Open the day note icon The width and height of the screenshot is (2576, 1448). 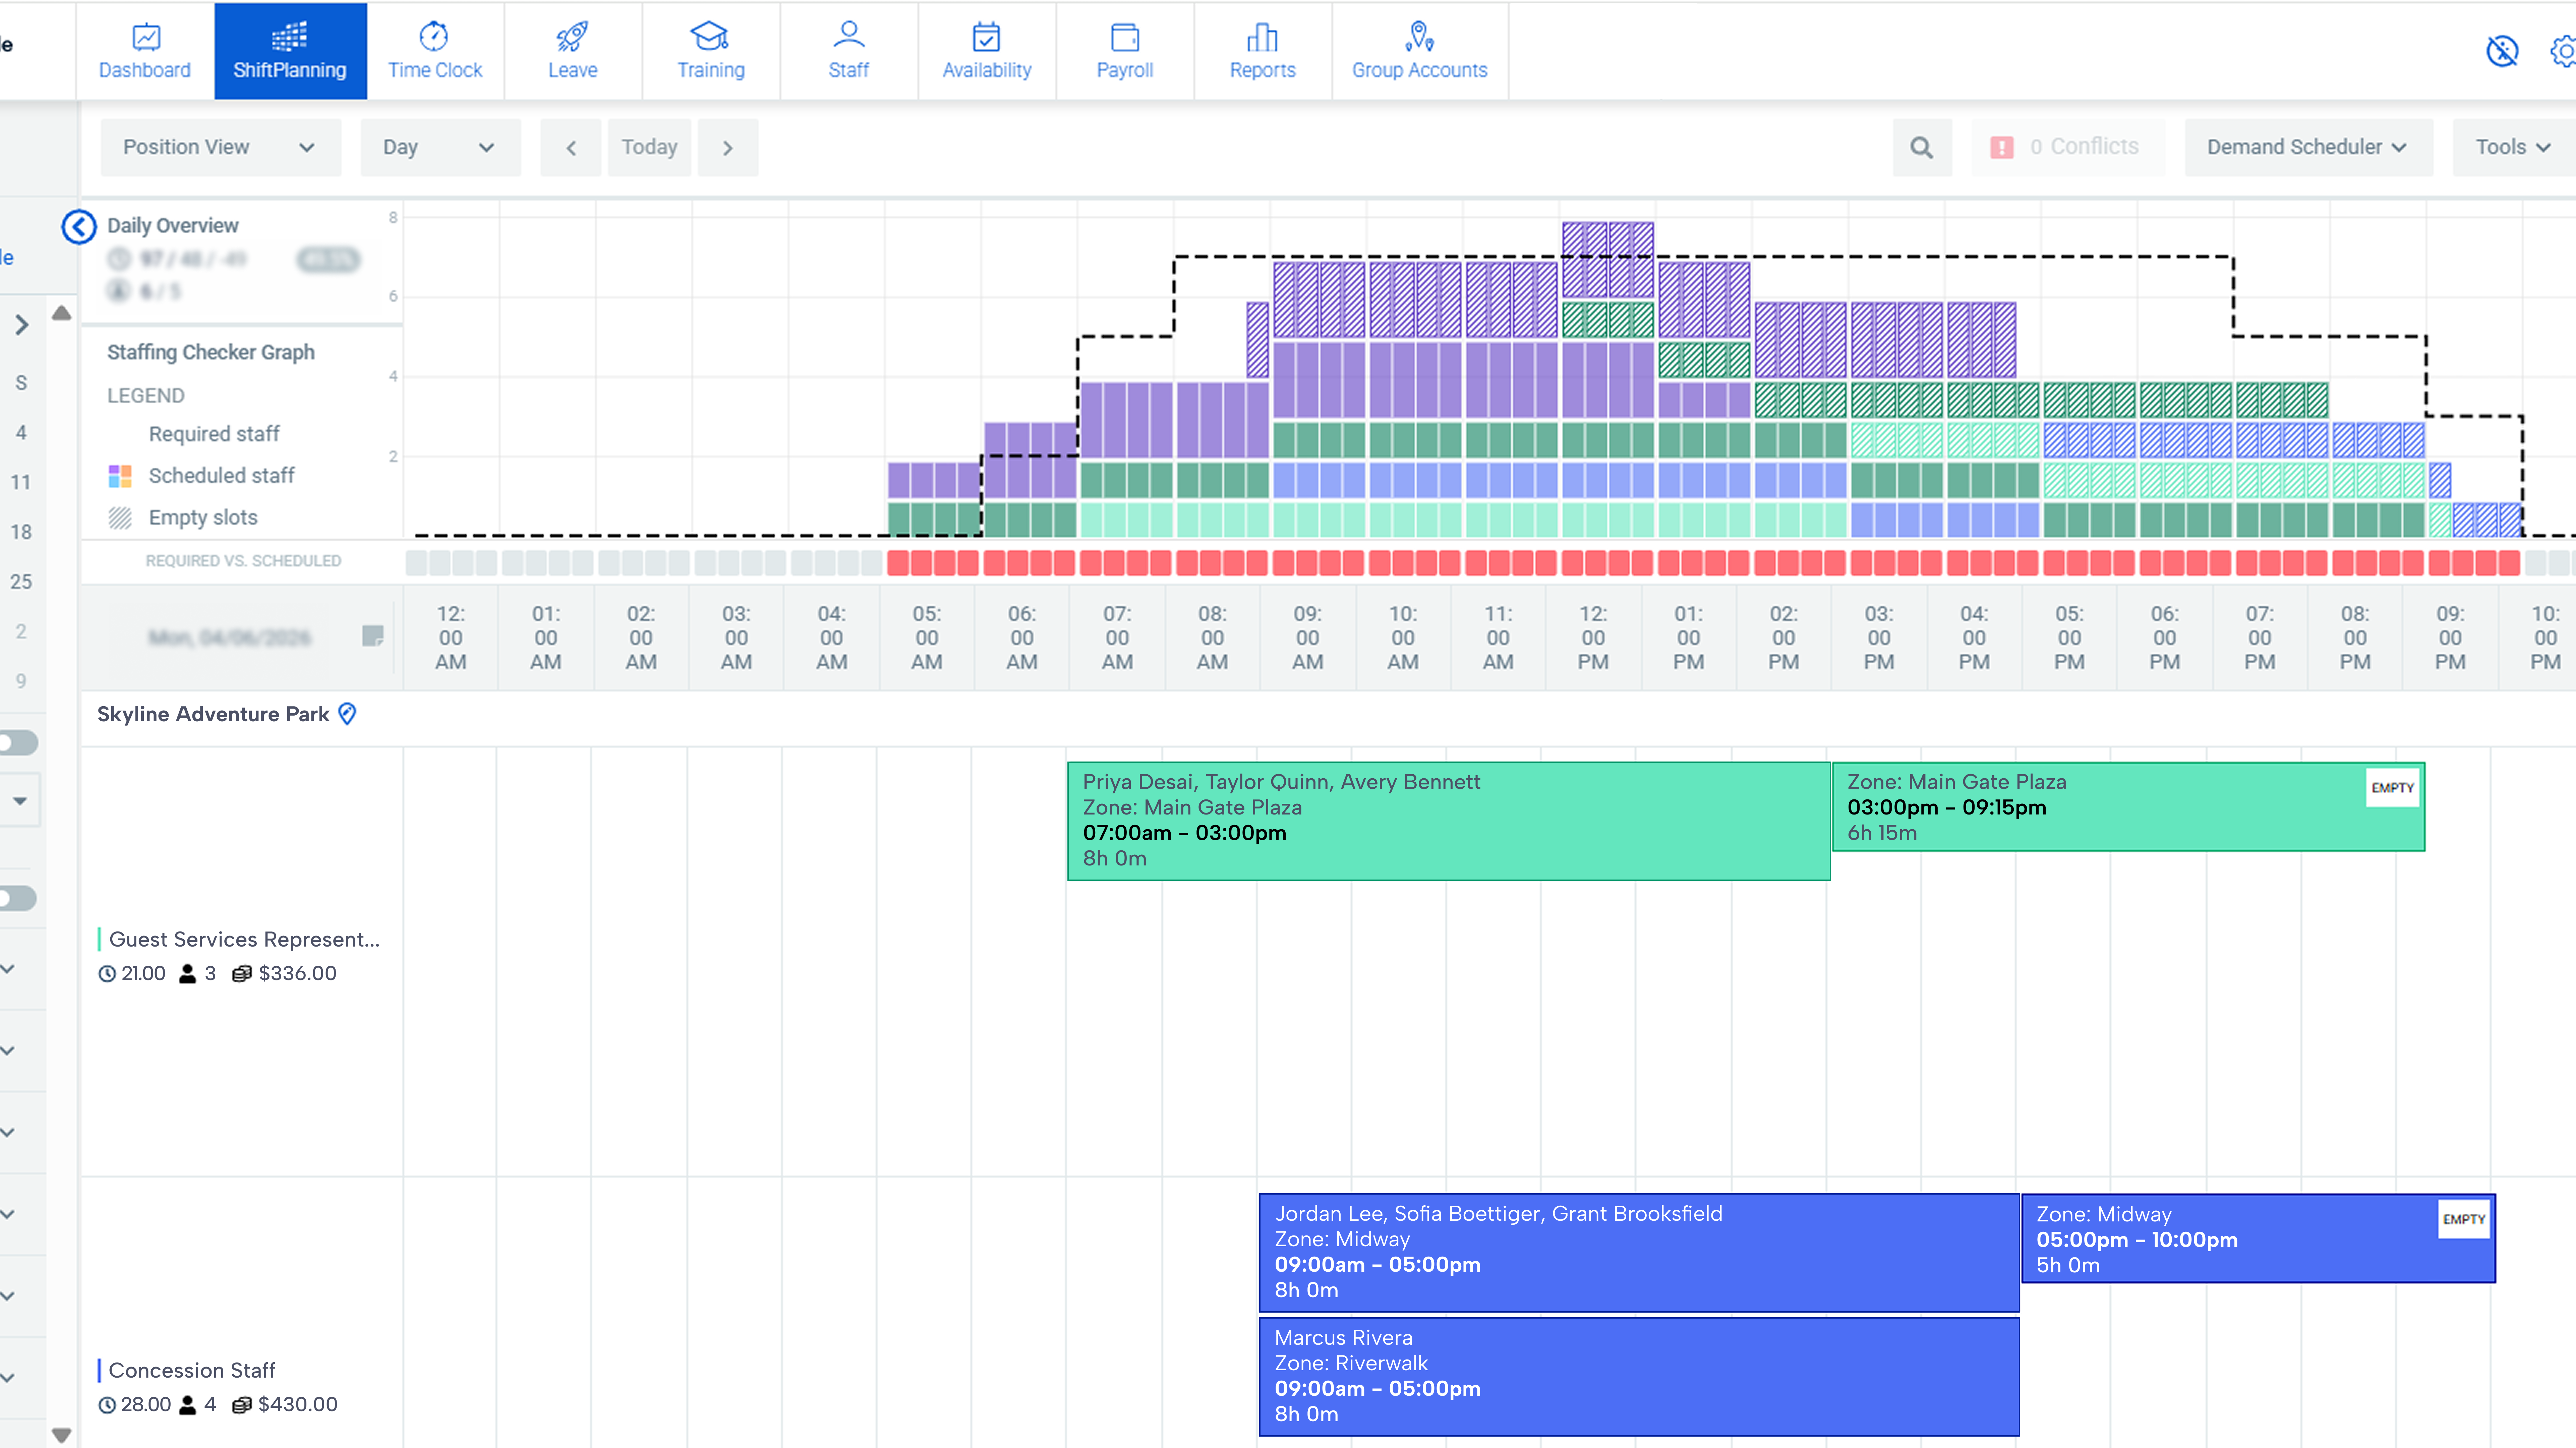tap(372, 636)
